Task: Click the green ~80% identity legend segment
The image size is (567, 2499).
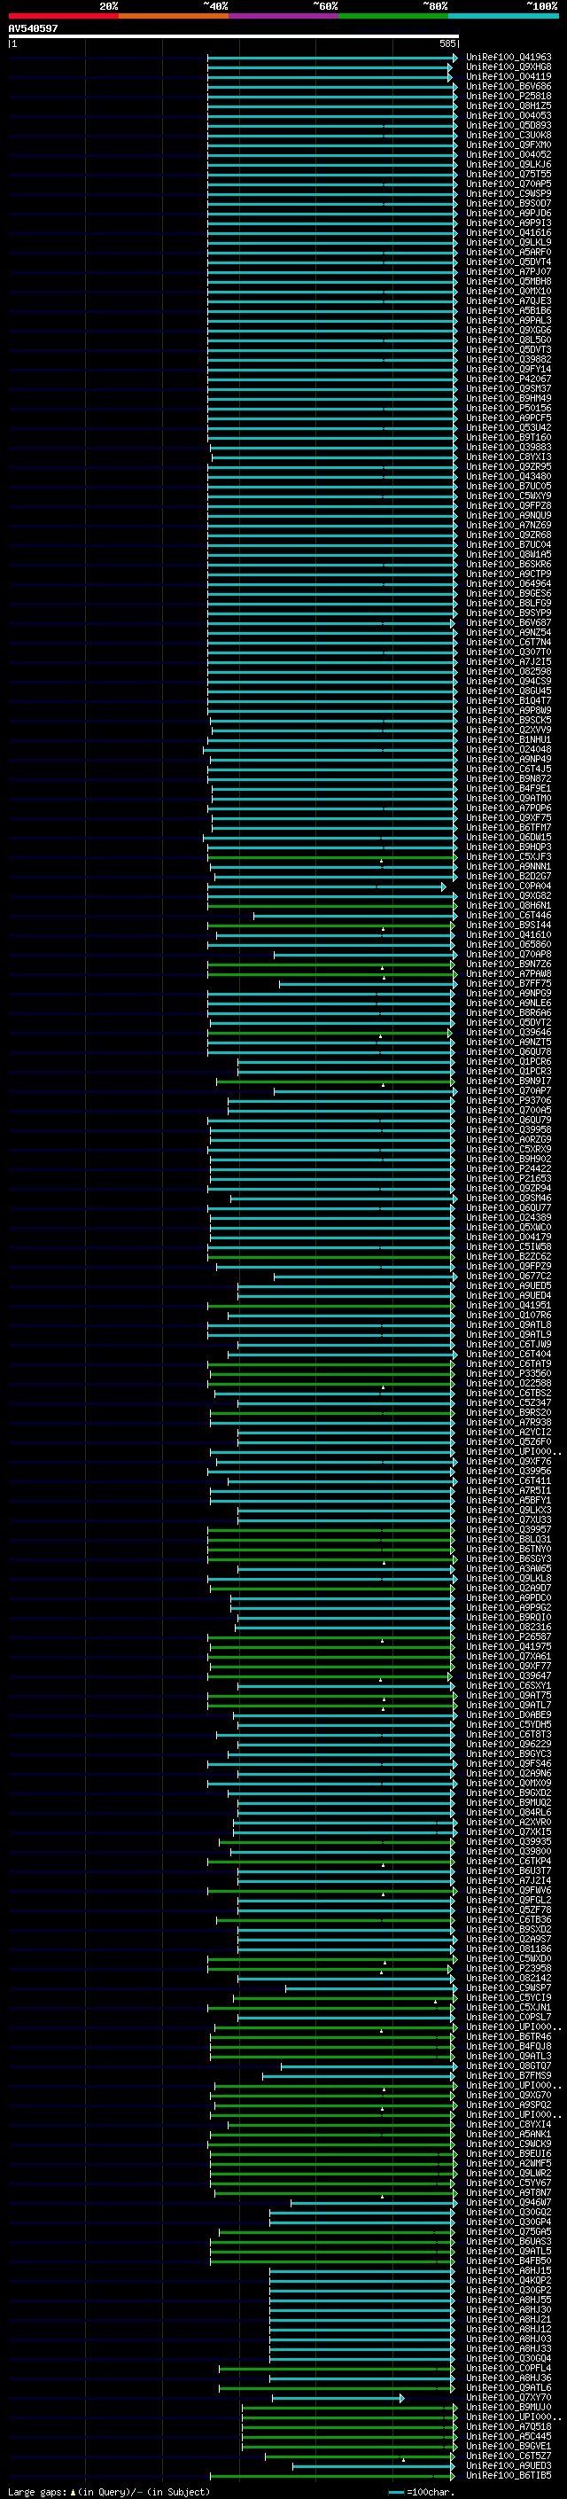Action: pos(392,16)
